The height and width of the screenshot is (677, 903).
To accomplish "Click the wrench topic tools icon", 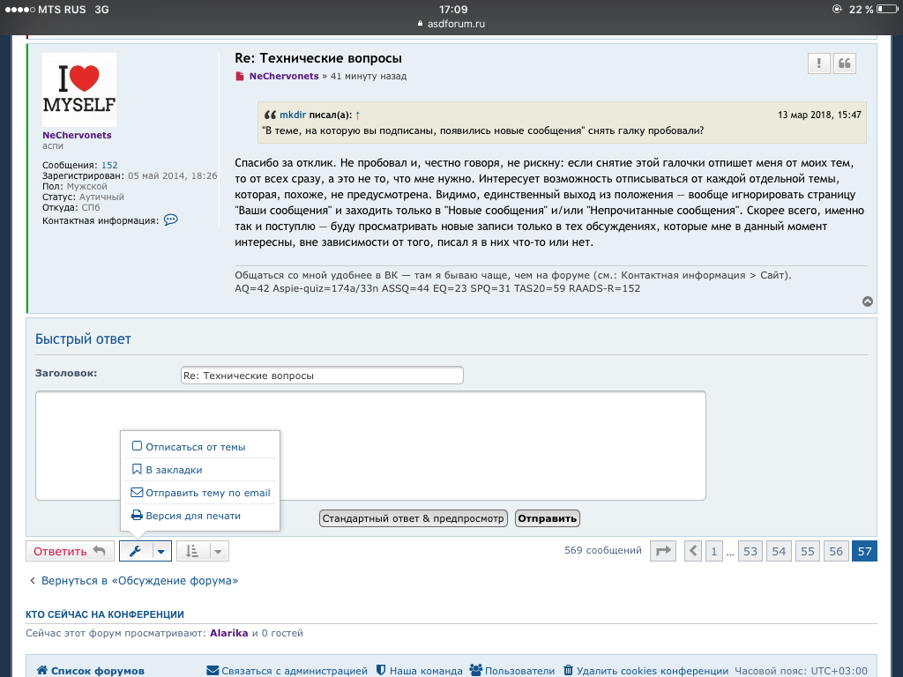I will pyautogui.click(x=135, y=551).
